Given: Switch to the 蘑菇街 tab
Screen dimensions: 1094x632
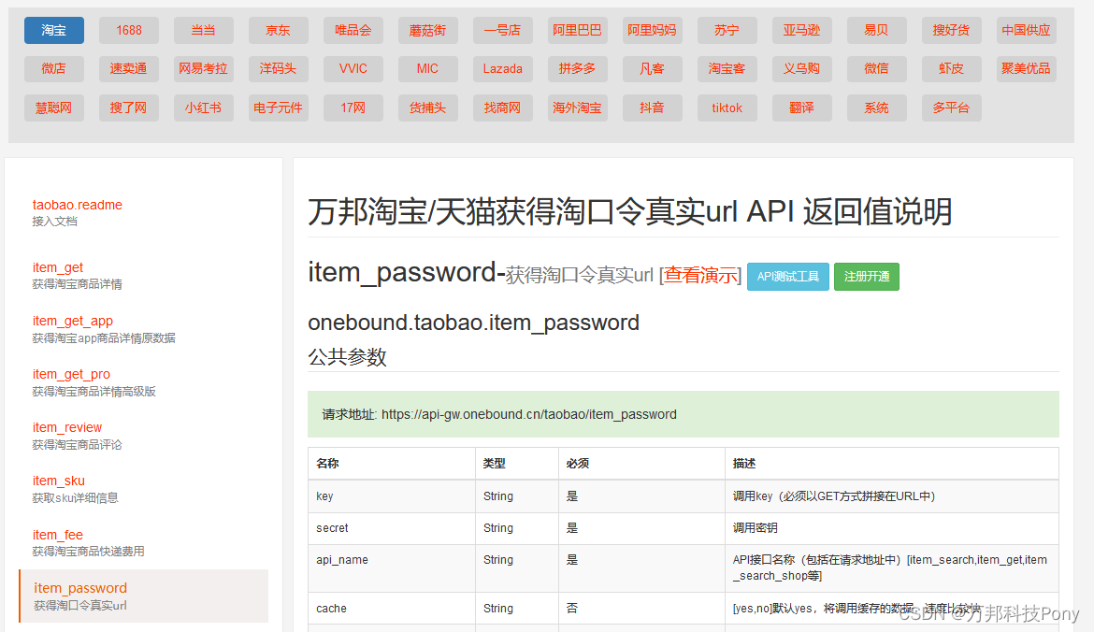Looking at the screenshot, I should (427, 30).
